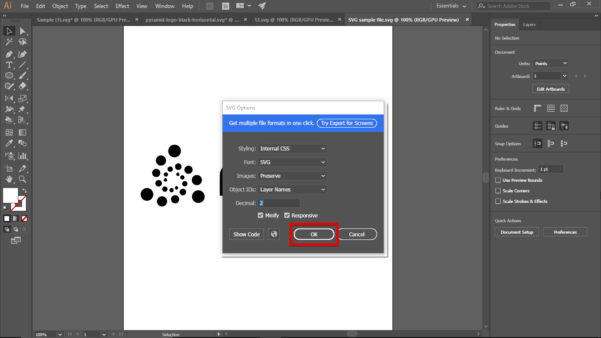Pick the Magic Wand tool
This screenshot has height=338, width=601.
click(9, 42)
